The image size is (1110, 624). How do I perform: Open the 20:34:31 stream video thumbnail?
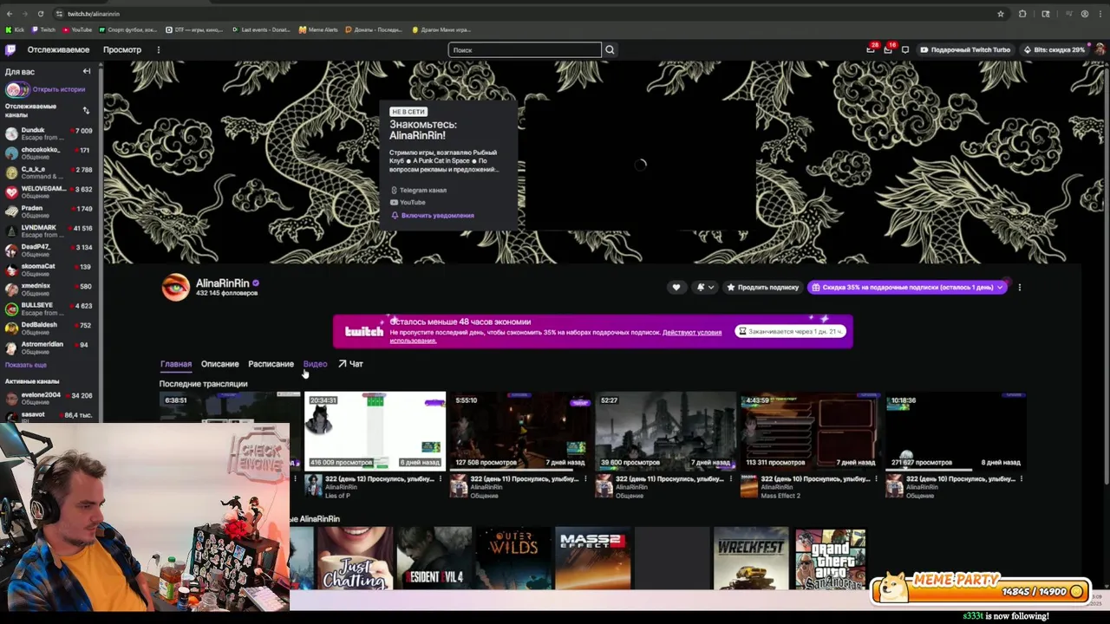click(x=375, y=431)
